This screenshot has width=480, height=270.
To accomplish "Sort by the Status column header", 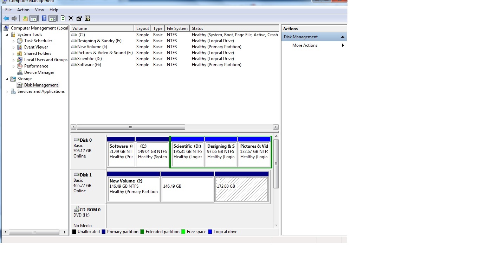I will pyautogui.click(x=234, y=28).
